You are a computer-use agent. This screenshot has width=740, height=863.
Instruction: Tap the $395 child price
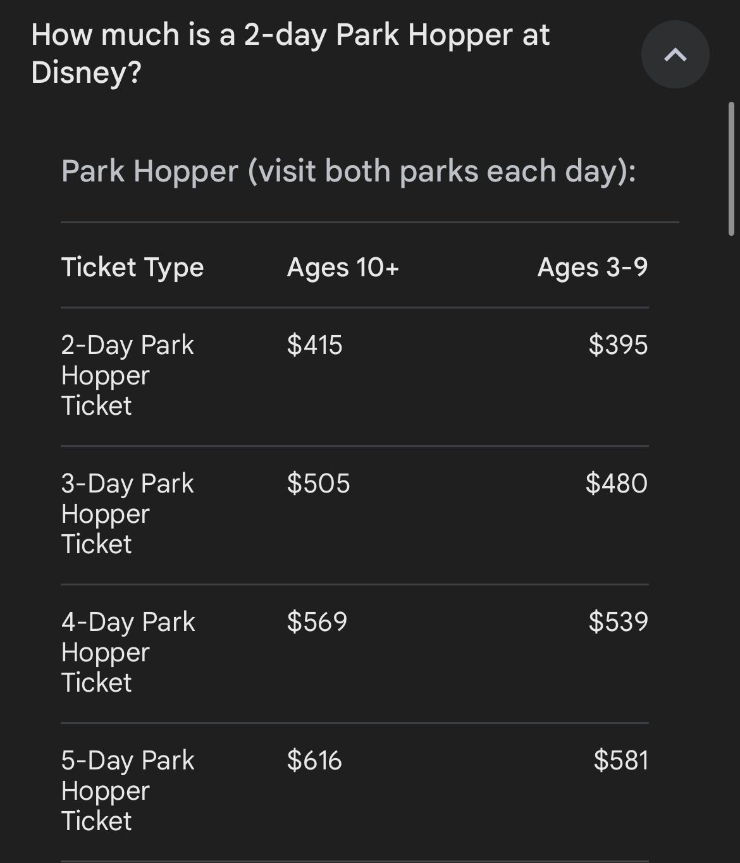(618, 345)
